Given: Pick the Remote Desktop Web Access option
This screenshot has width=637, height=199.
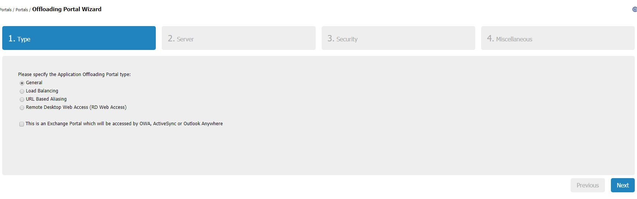Looking at the screenshot, I should point(22,108).
